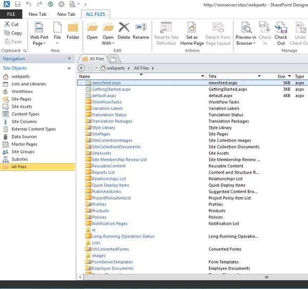Open Clipboard dialog launcher
The width and height of the screenshot is (308, 289).
pyautogui.click(x=25, y=51)
